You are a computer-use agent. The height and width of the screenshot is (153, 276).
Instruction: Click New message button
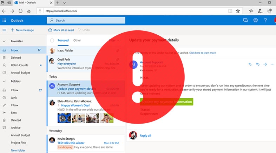tap(22, 30)
